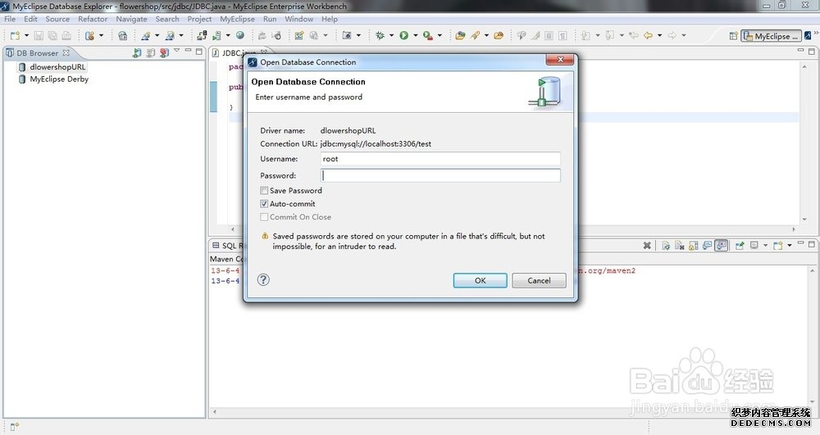Open the New file dropdown arrow
820x435 pixels.
26,36
